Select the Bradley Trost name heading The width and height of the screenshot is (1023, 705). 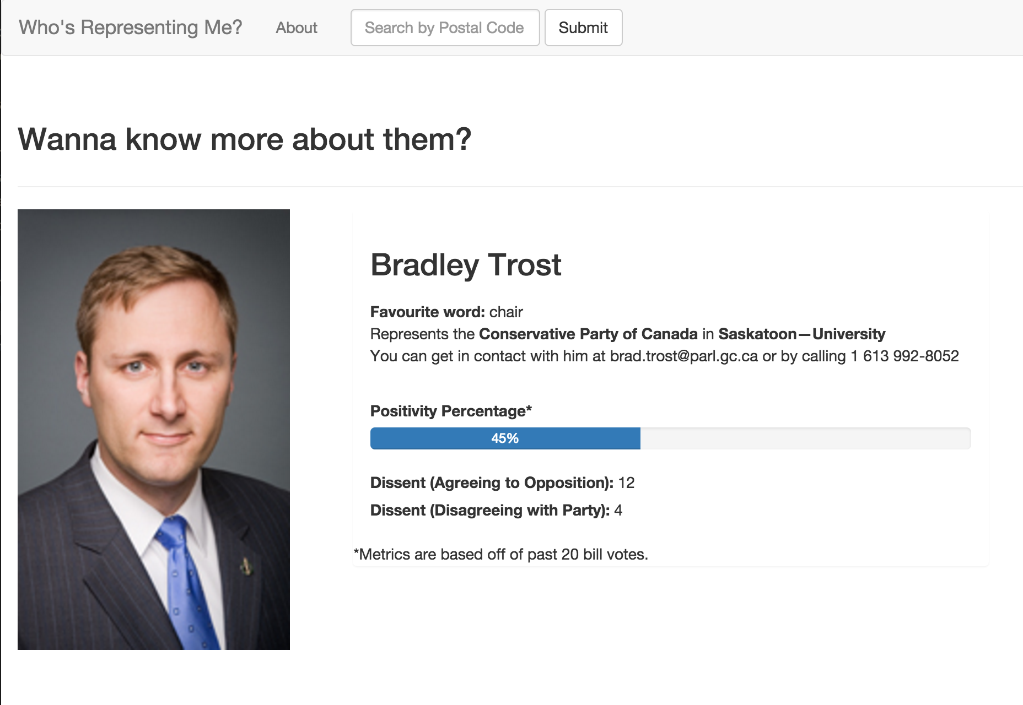tap(466, 265)
